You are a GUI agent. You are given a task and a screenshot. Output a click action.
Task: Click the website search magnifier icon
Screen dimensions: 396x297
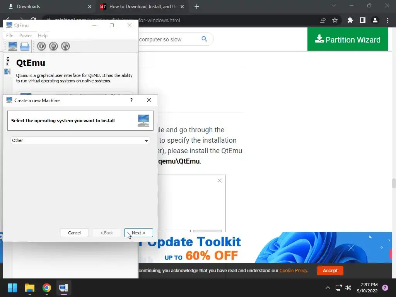point(204,39)
